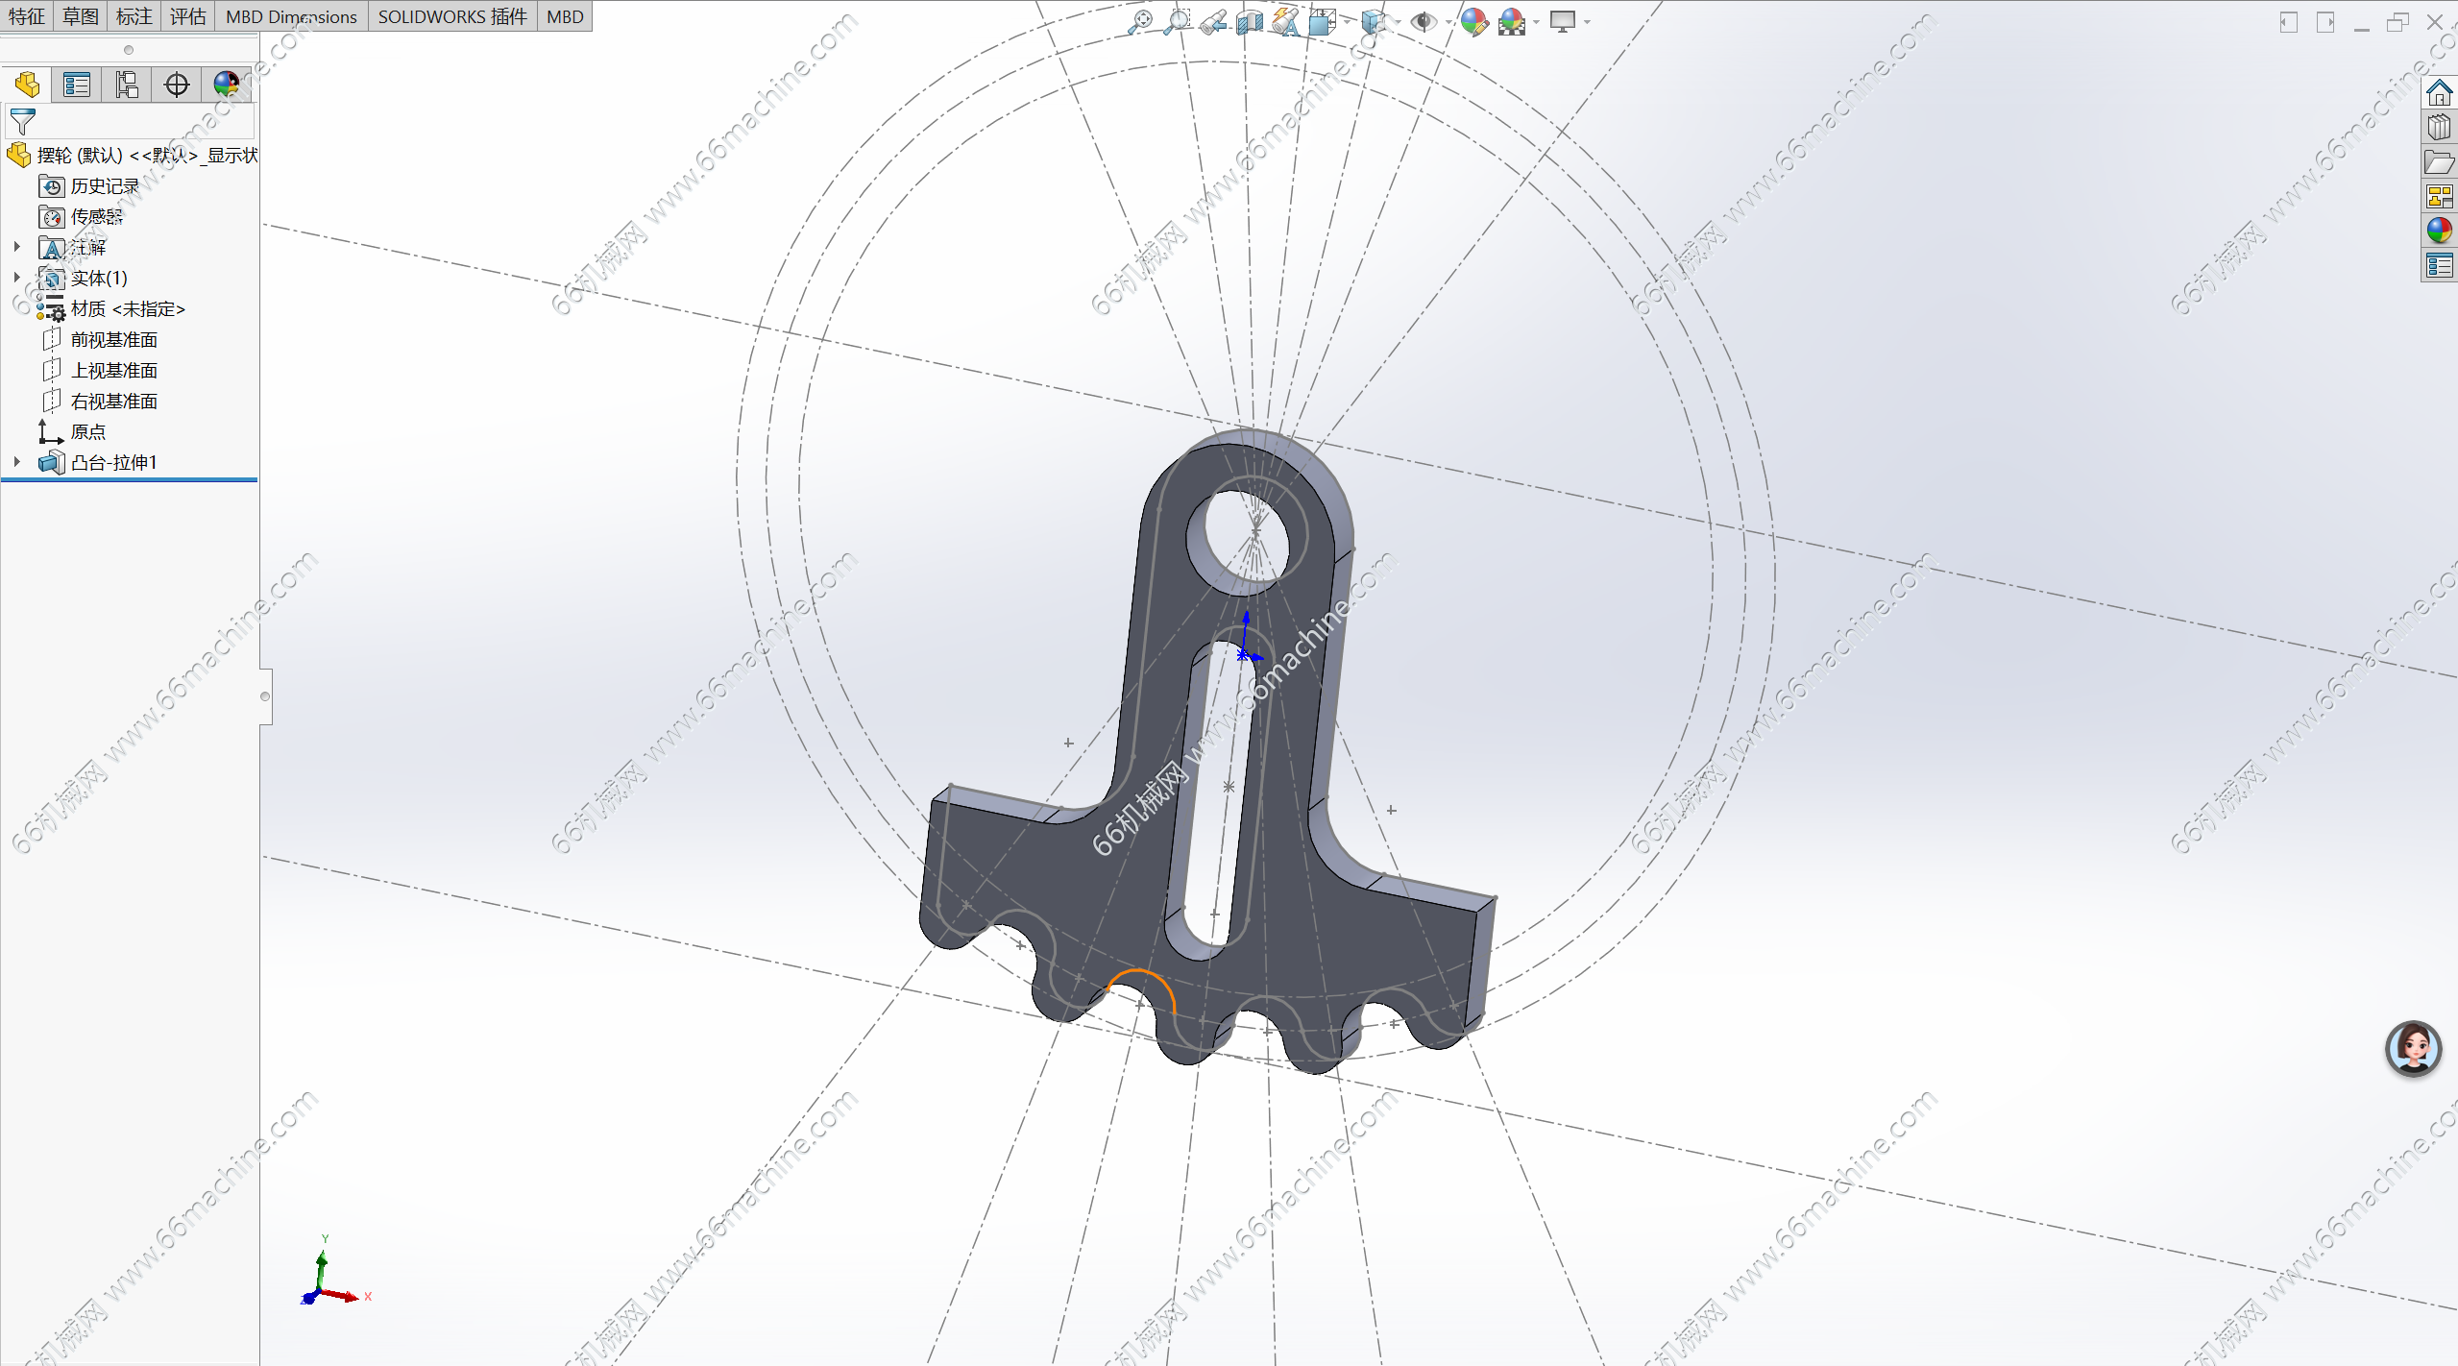Expand the 实体(1) tree node
The height and width of the screenshot is (1366, 2458).
pyautogui.click(x=16, y=278)
